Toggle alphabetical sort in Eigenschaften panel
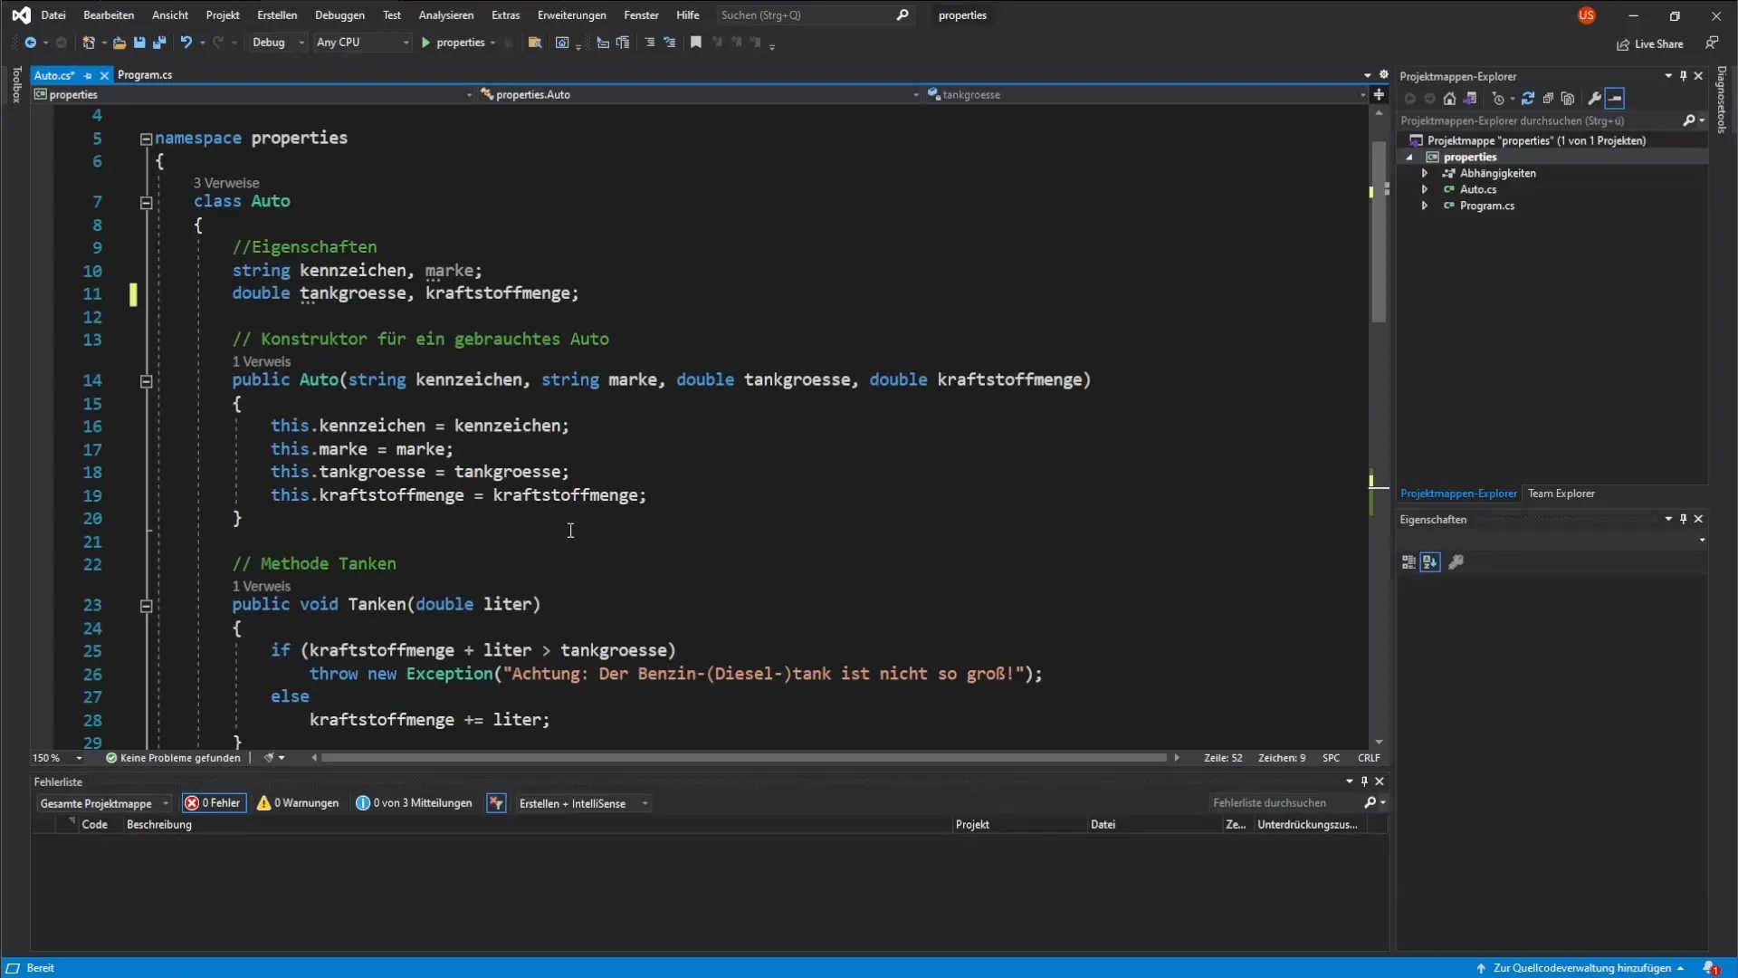This screenshot has height=978, width=1738. [x=1430, y=562]
